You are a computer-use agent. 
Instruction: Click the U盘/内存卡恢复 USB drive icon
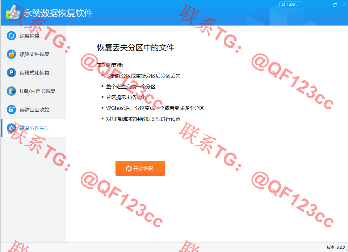(11, 91)
